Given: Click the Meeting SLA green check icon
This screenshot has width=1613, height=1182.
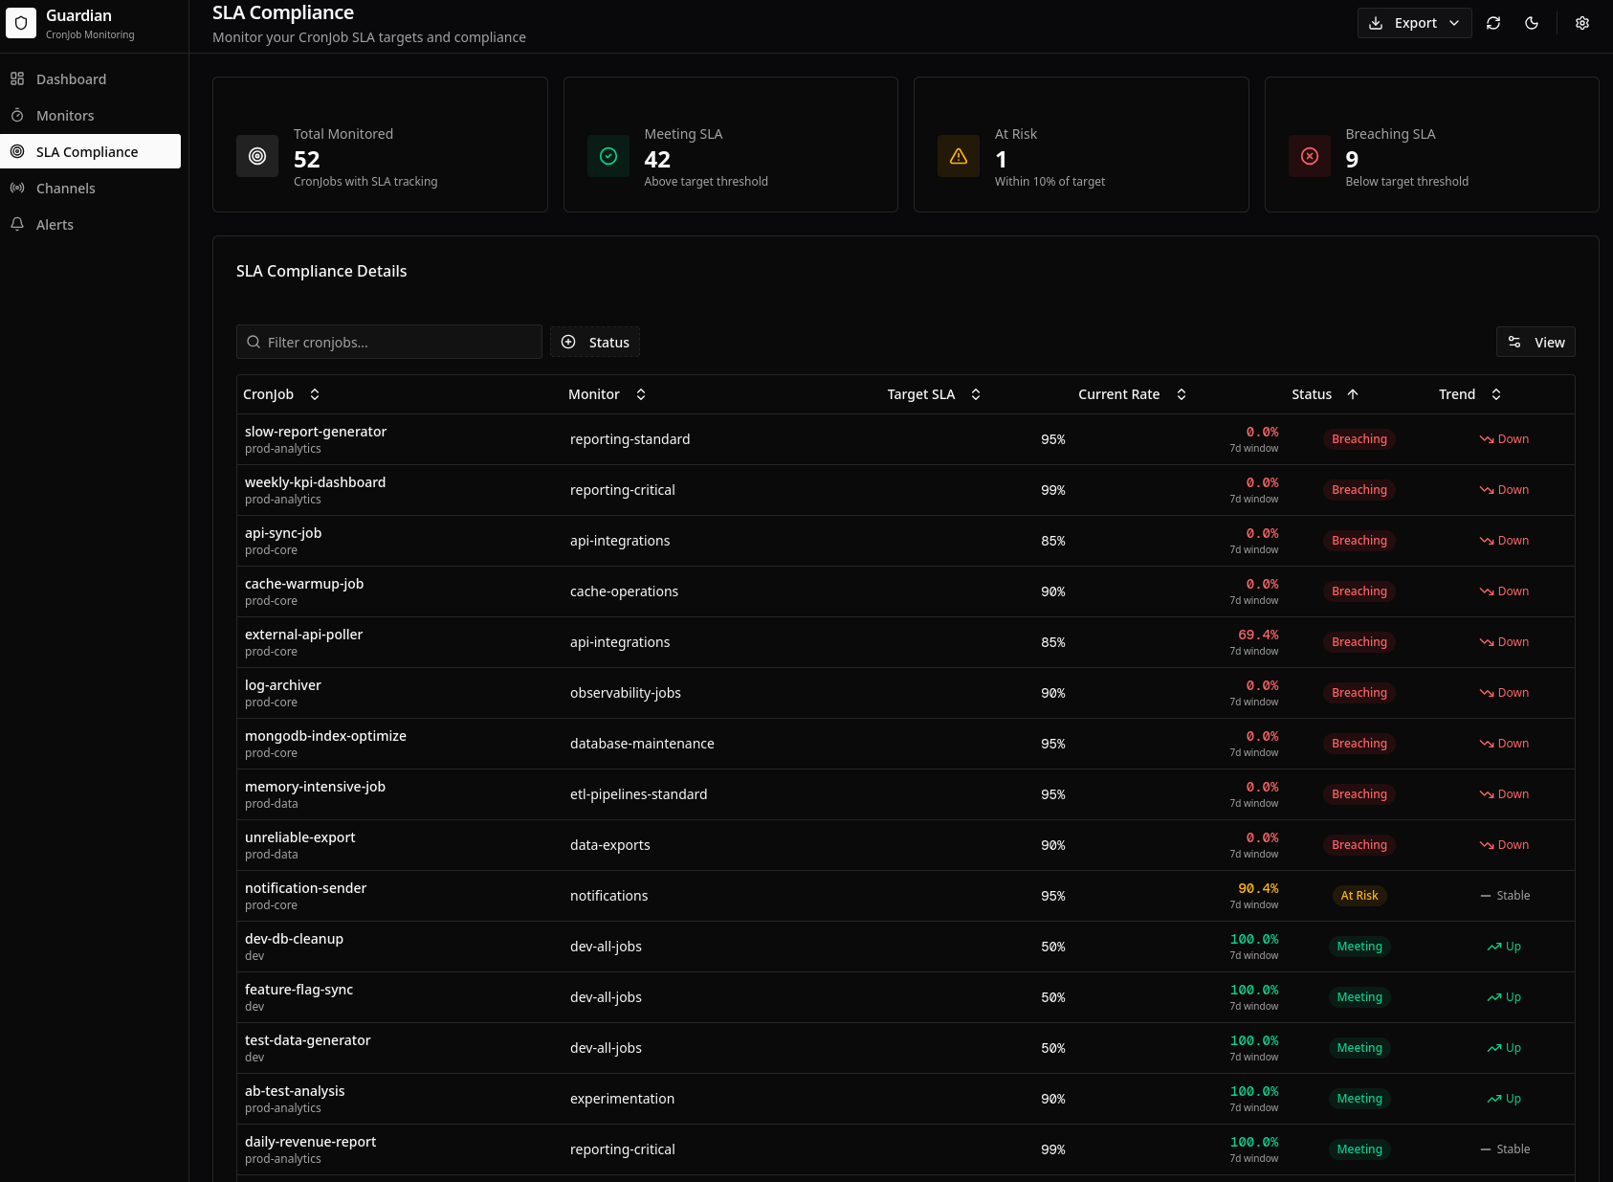Looking at the screenshot, I should coord(608,155).
